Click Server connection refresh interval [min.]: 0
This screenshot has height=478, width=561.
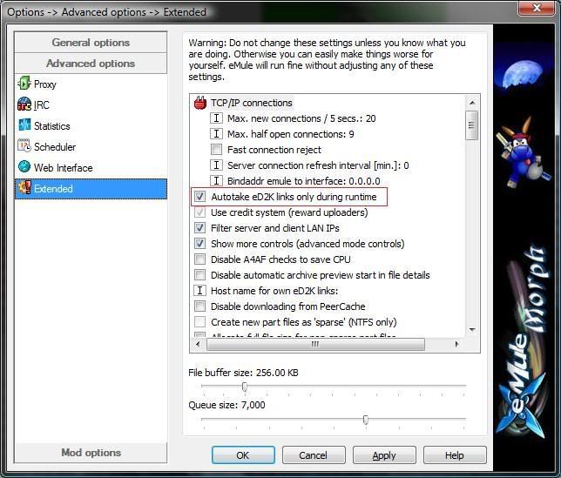click(318, 165)
